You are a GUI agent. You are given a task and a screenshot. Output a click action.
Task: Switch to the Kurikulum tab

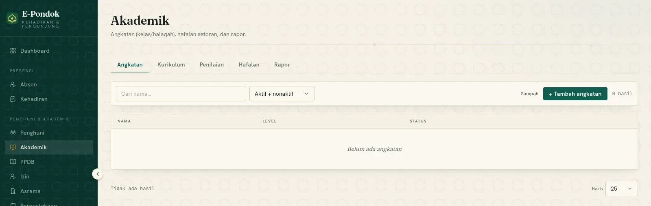click(x=171, y=64)
